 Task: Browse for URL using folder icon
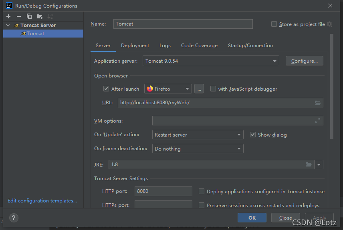coord(318,103)
